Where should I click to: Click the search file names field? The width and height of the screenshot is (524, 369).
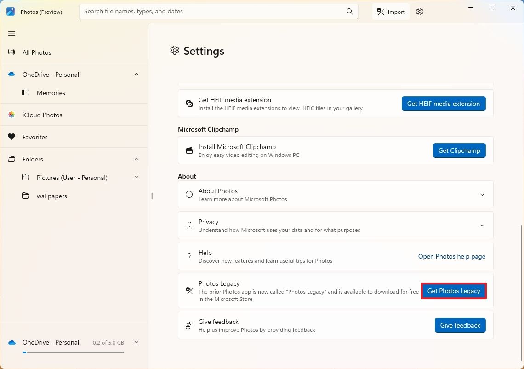pyautogui.click(x=211, y=12)
